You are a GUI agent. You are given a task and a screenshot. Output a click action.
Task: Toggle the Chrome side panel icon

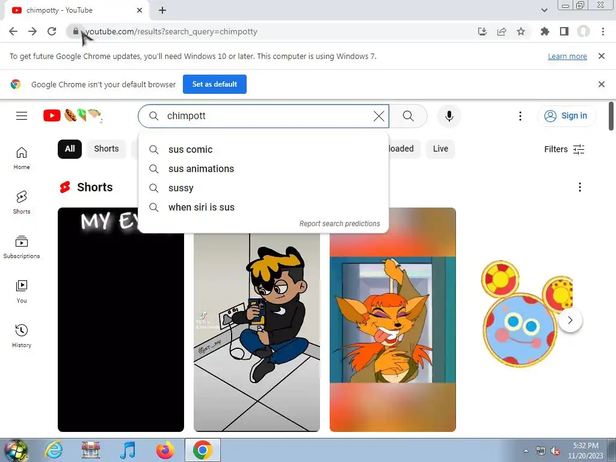click(564, 31)
